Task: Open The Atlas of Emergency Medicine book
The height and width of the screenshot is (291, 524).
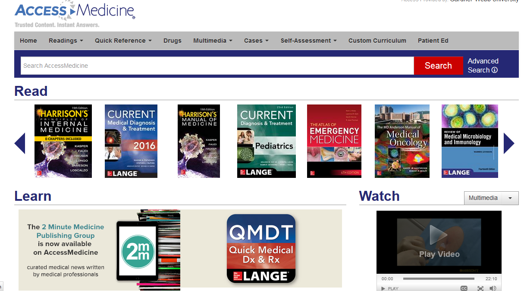Action: tap(334, 141)
